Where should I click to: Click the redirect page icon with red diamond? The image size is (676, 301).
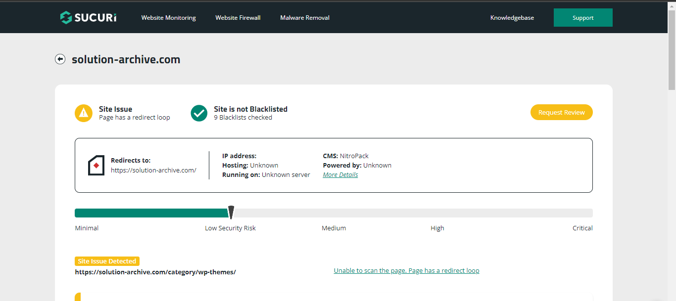tap(96, 165)
